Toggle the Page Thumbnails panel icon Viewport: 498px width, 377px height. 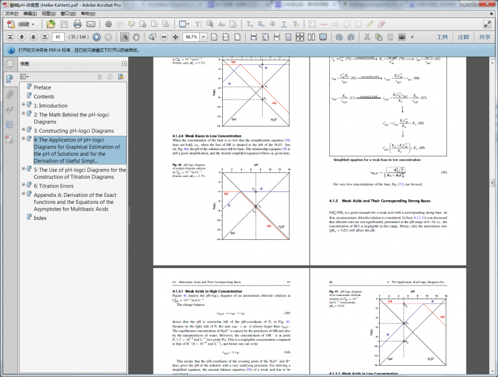(x=9, y=64)
